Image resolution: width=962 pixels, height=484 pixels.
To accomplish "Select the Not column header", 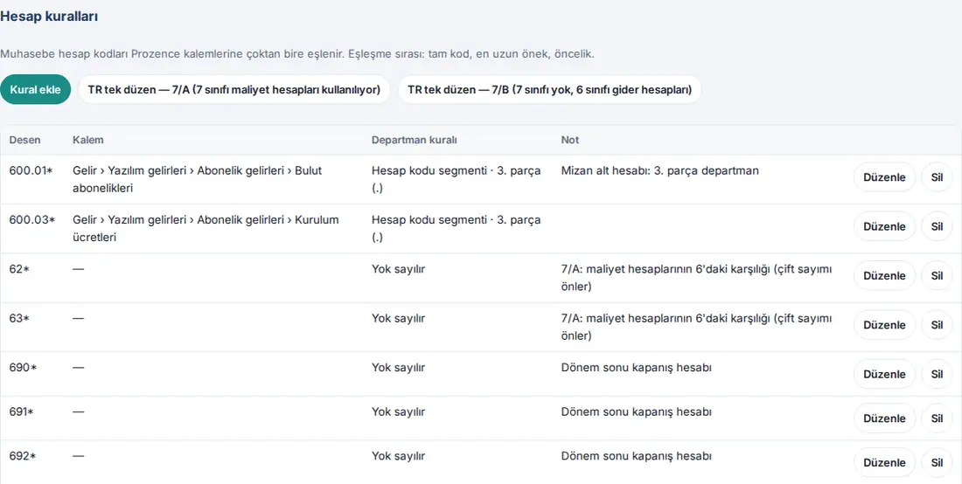I will point(570,140).
